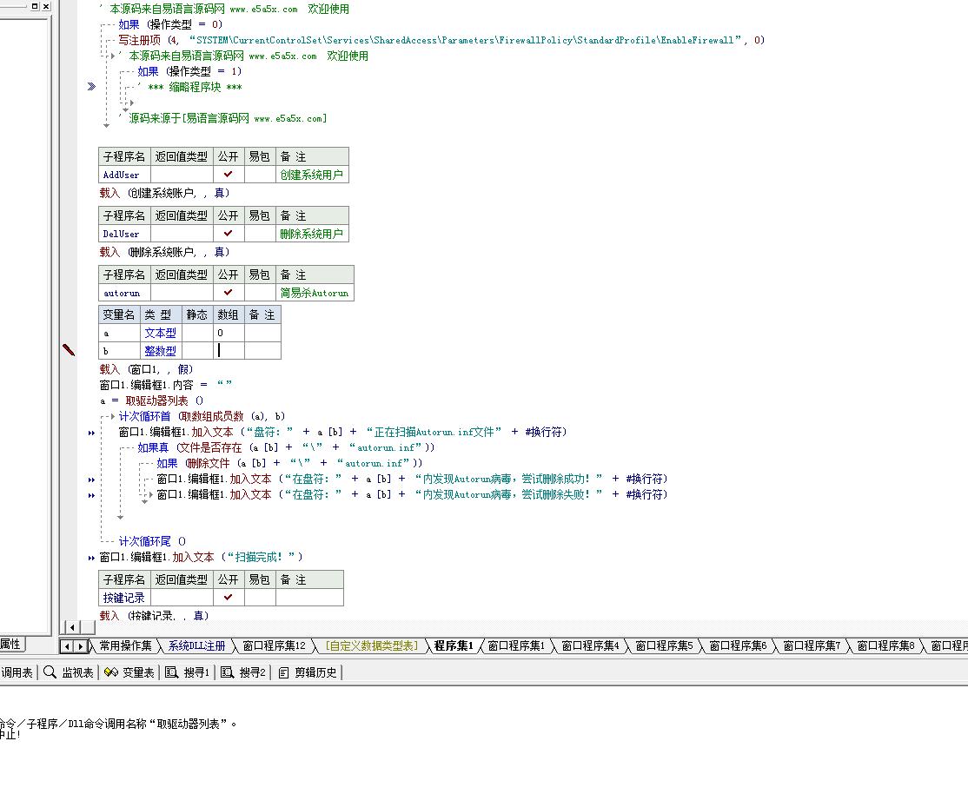The image size is (968, 794).
Task: Toggle 易包 cell for autorun subroutine
Action: pos(260,292)
